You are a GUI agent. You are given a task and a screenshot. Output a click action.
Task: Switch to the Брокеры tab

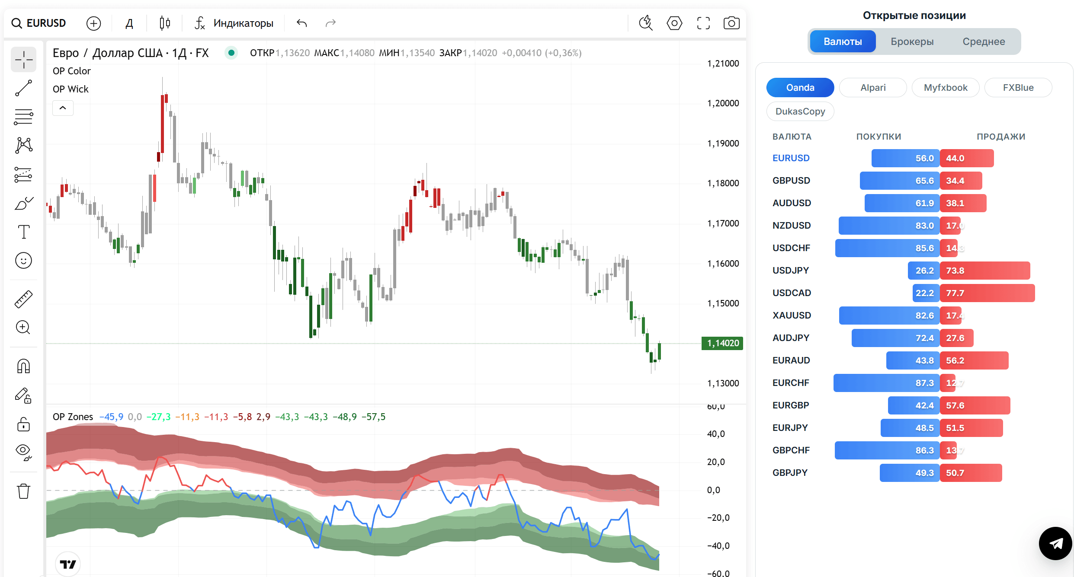[912, 41]
